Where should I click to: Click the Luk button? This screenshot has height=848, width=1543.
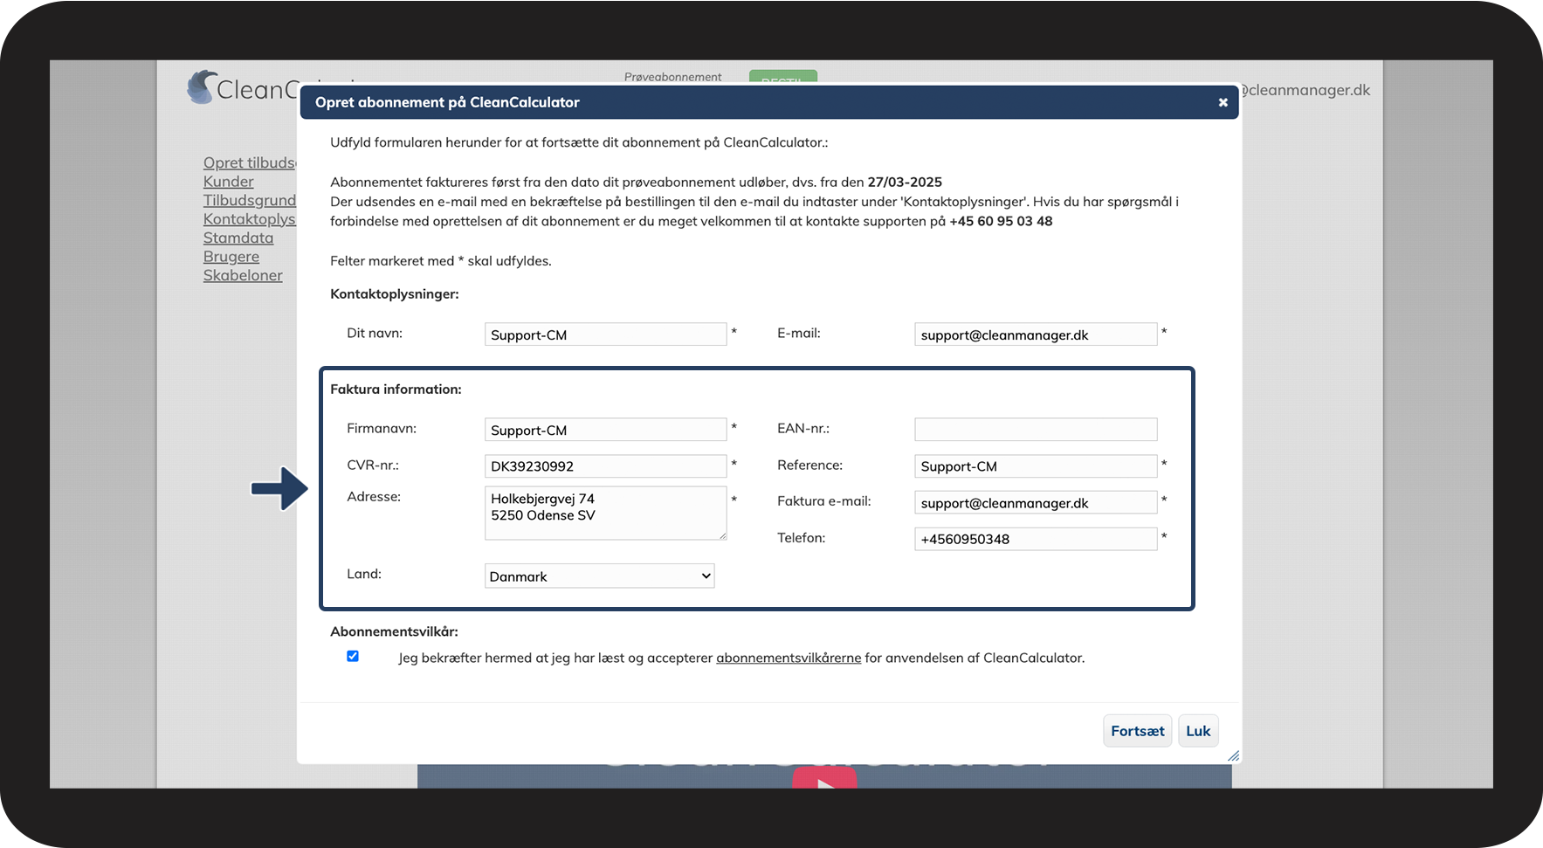tap(1198, 731)
